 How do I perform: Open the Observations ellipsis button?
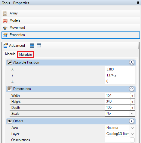click(132, 140)
